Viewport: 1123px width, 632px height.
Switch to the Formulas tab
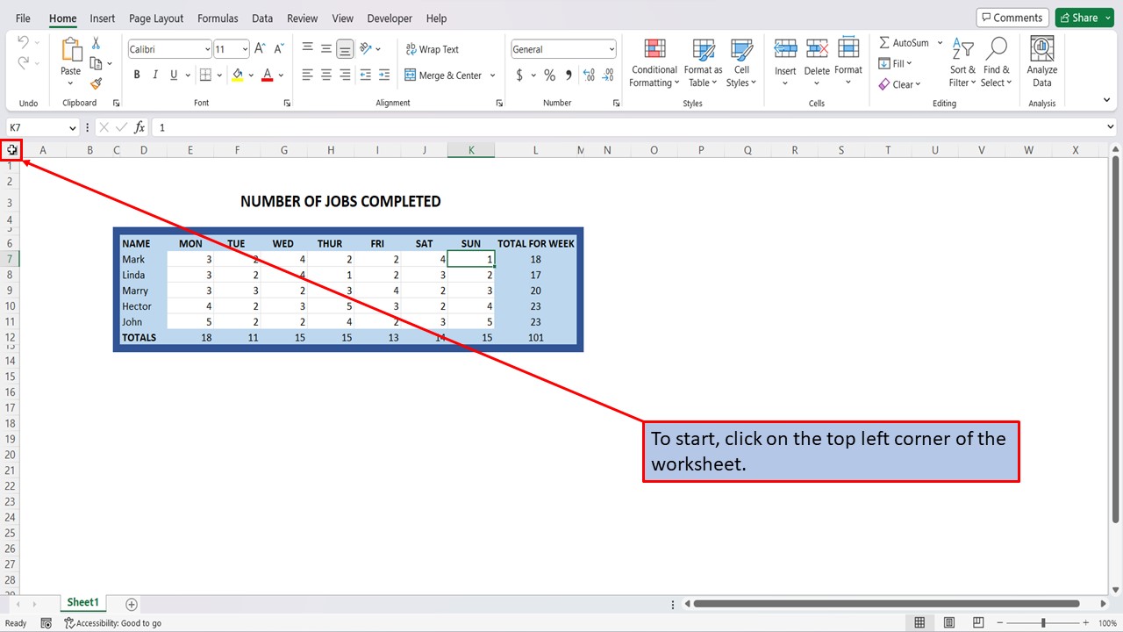point(218,18)
